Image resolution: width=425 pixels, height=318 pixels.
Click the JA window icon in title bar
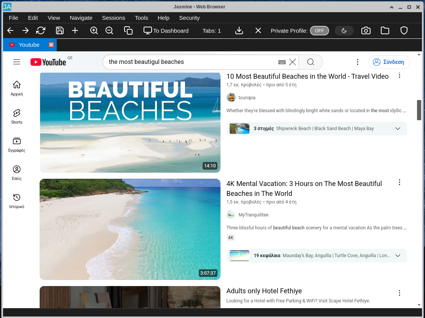[7, 7]
